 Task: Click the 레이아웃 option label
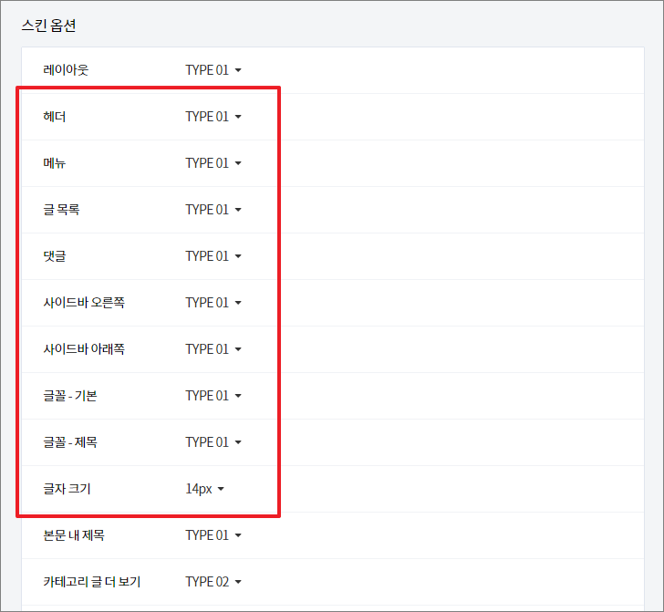66,70
